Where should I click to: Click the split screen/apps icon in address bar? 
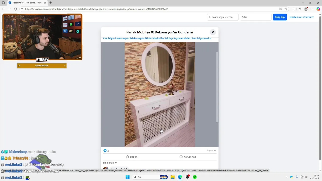280,9
